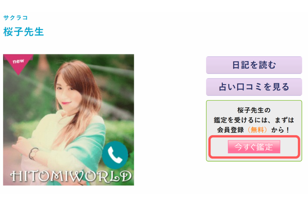The height and width of the screenshot is (206, 308).
Task: Open the 日記を読む button
Action: point(254,65)
